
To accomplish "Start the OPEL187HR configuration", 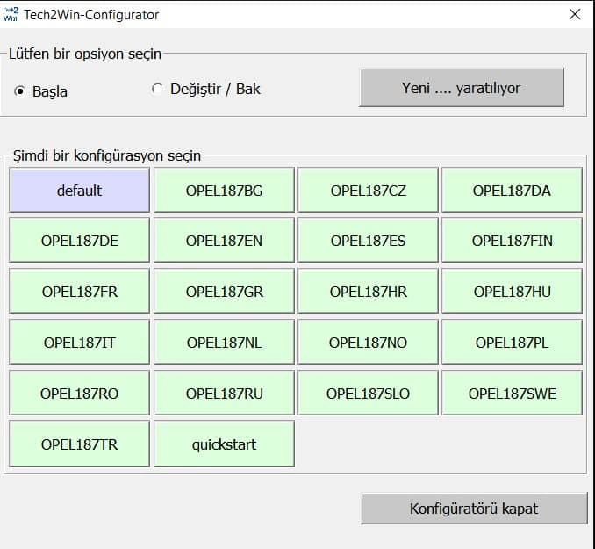I will (368, 291).
